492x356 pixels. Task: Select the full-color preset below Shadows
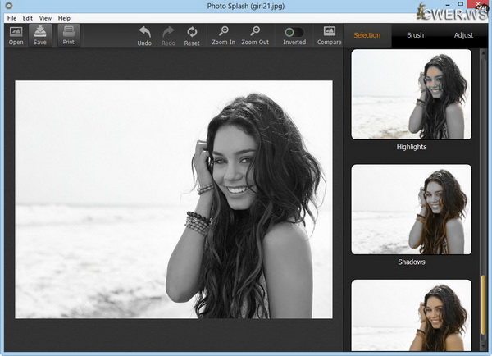tap(412, 315)
